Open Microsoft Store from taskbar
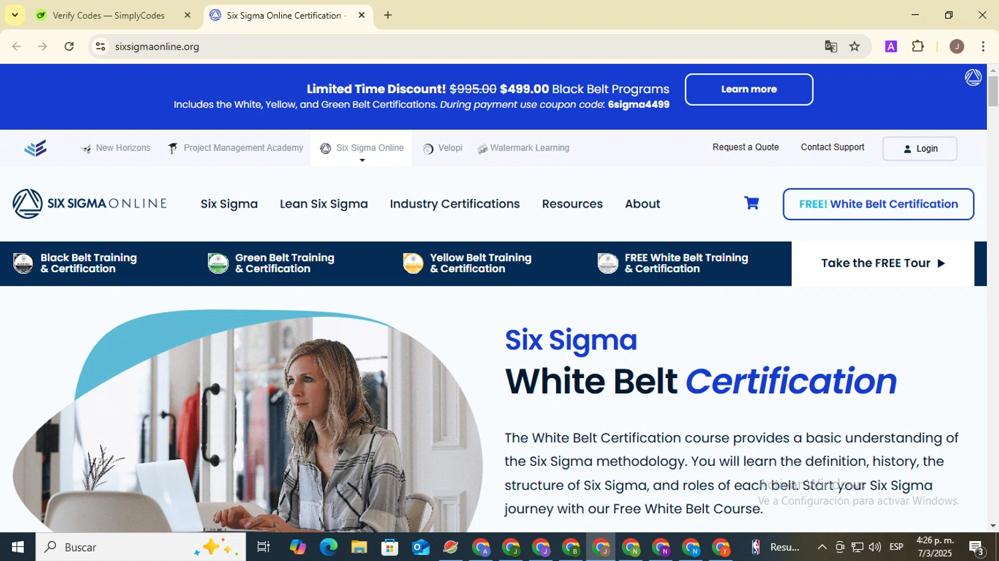Screen dimensions: 999x561 click(x=390, y=547)
